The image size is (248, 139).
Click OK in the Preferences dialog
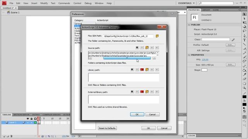[x=148, y=128]
